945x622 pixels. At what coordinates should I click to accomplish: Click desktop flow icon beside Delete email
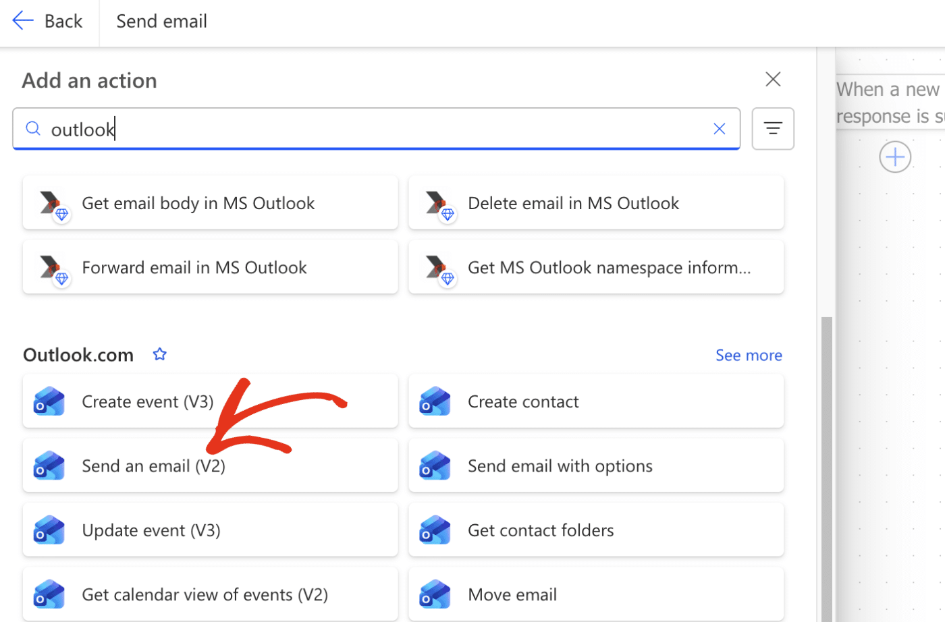pyautogui.click(x=439, y=205)
